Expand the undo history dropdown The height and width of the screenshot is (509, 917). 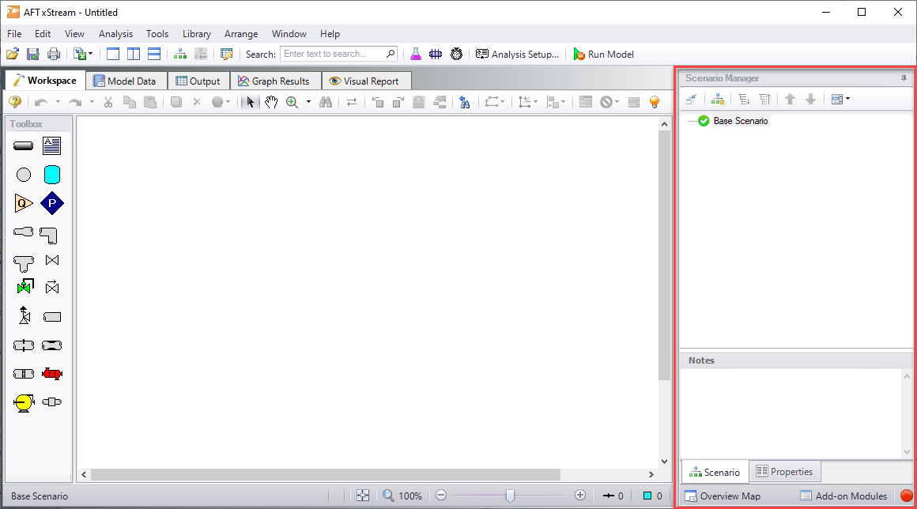[58, 102]
